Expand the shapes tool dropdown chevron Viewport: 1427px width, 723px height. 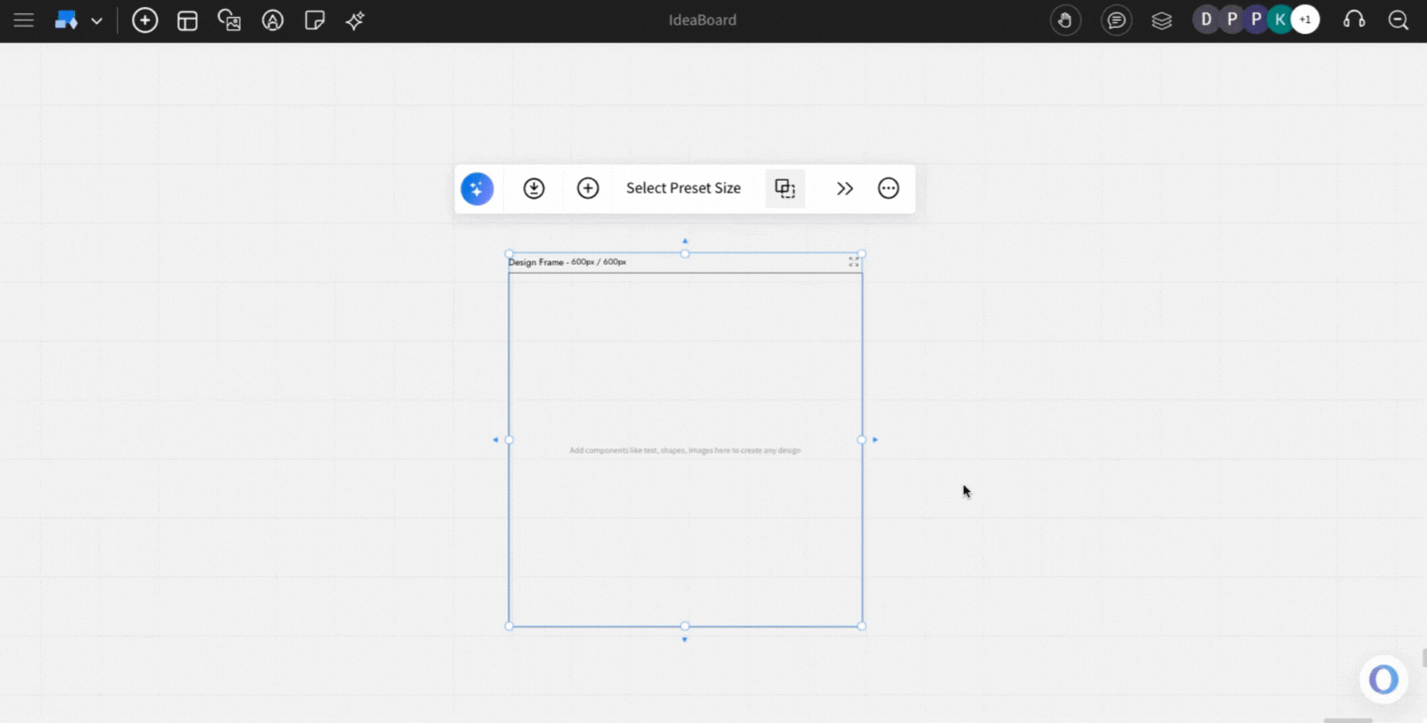96,21
